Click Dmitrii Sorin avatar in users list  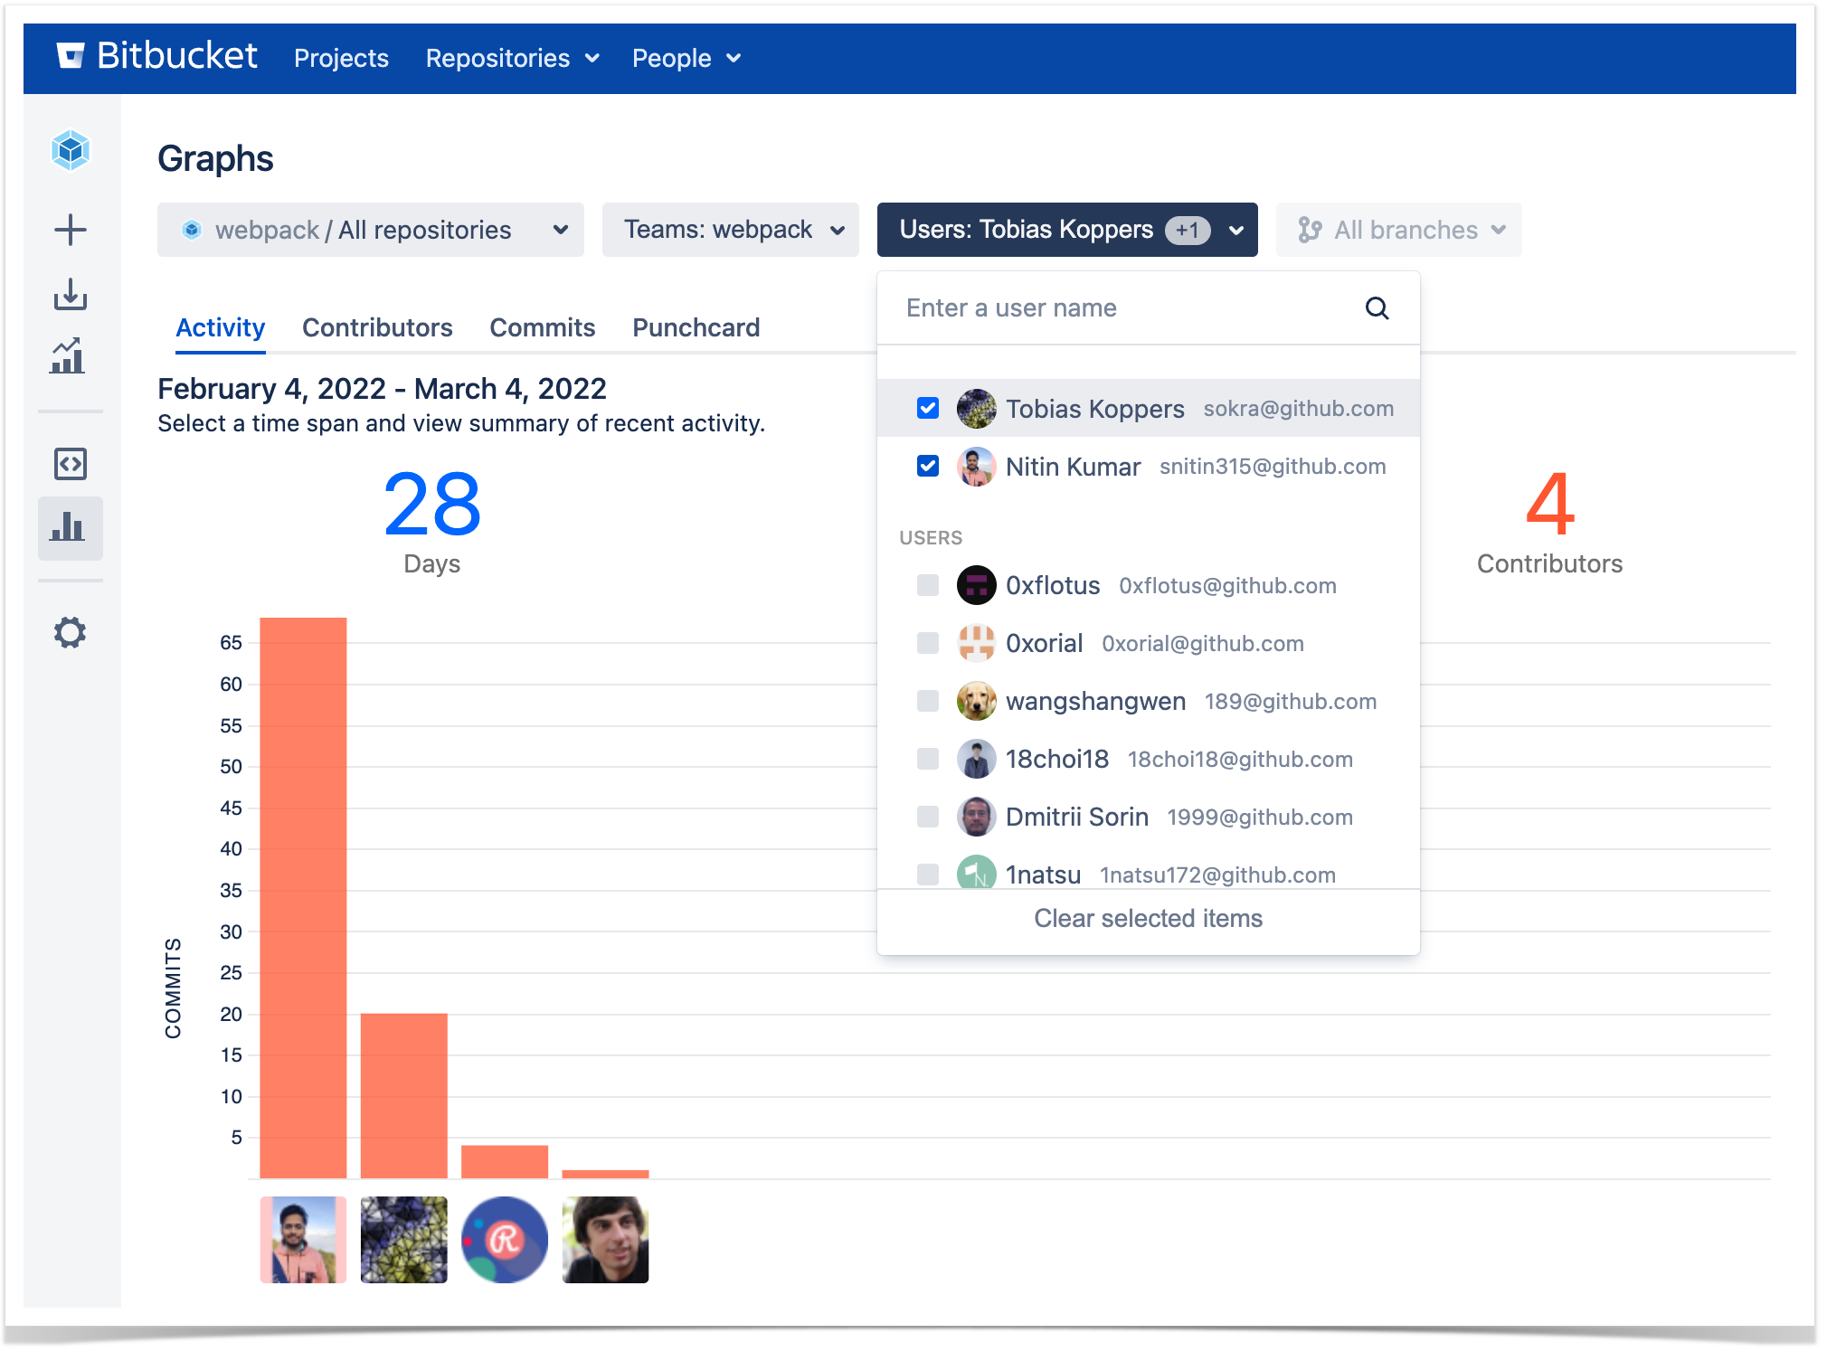tap(977, 817)
